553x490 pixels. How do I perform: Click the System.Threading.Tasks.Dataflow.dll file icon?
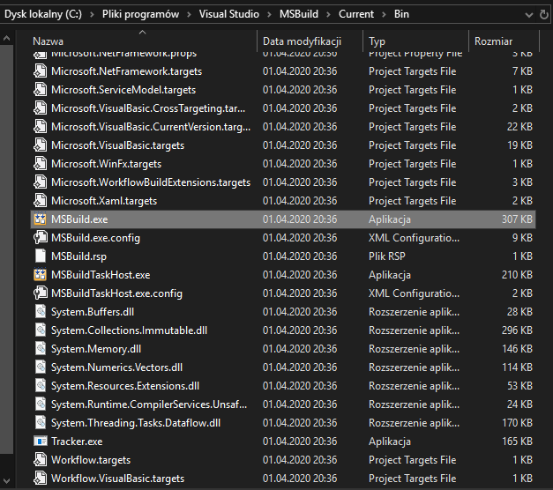41,423
